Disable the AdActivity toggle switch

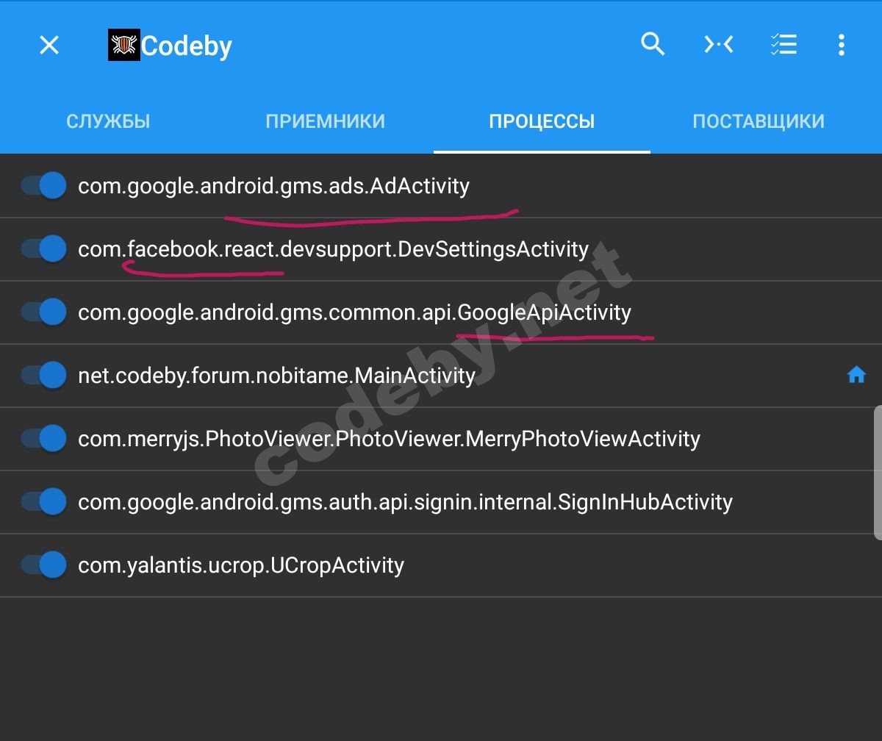(44, 186)
